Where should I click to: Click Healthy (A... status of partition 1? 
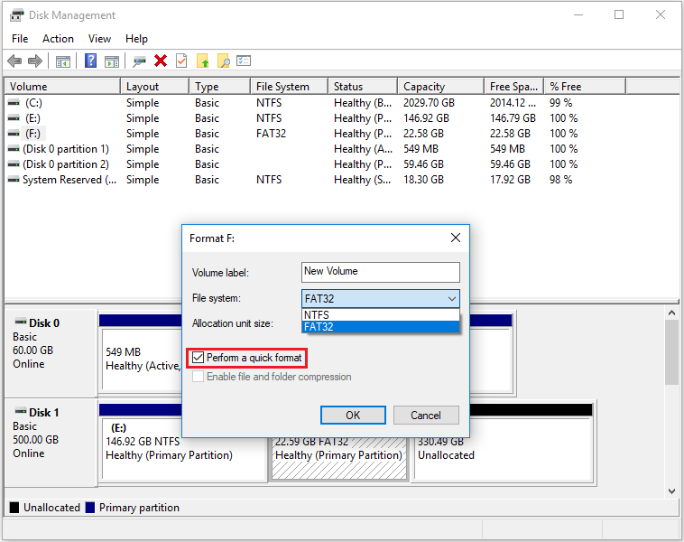coord(363,149)
